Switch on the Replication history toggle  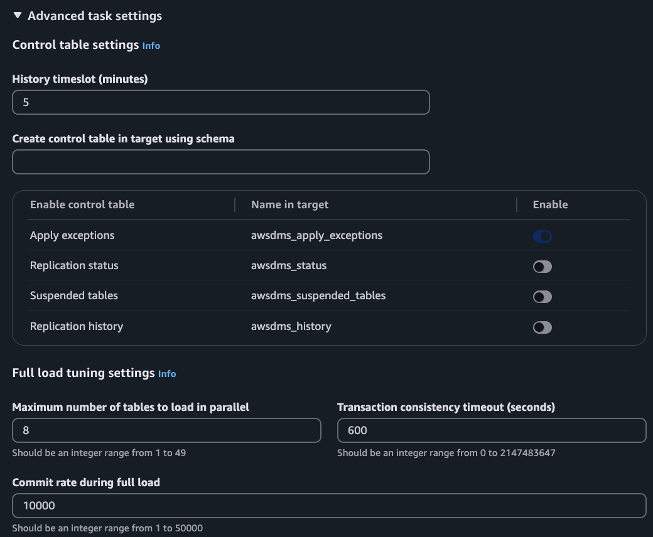(x=542, y=327)
